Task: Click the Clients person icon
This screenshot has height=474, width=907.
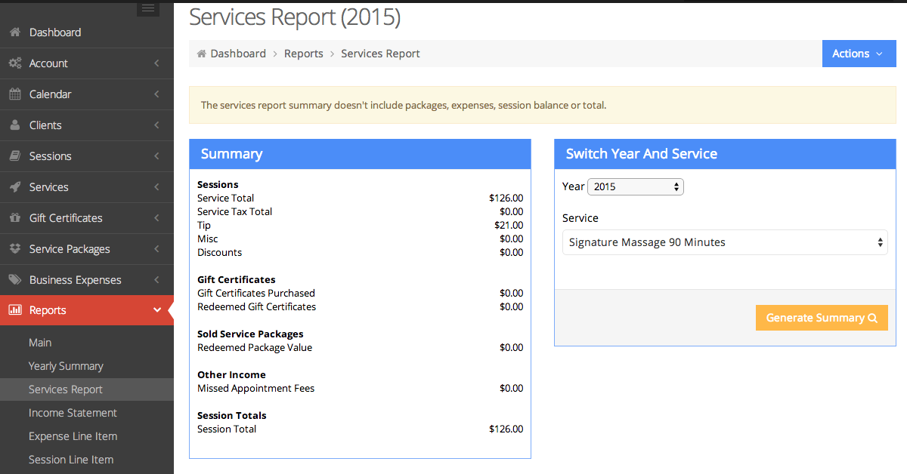Action: click(x=14, y=125)
